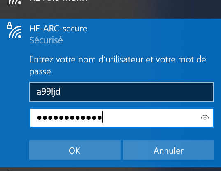Click the padlock badge on the Wi-Fi icon

tap(9, 26)
